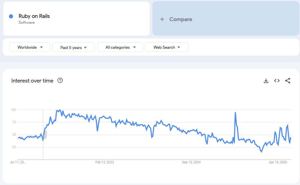Click the 100 value on the y-axis
The width and height of the screenshot is (300, 185).
tap(13, 110)
